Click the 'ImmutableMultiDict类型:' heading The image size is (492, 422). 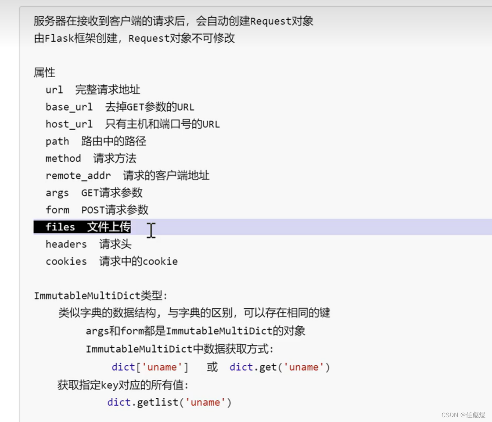pos(101,296)
